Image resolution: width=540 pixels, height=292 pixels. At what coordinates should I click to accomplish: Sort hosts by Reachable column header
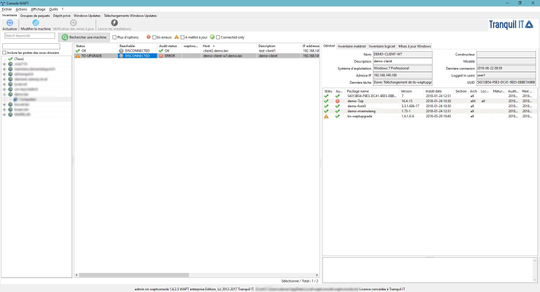pos(137,45)
